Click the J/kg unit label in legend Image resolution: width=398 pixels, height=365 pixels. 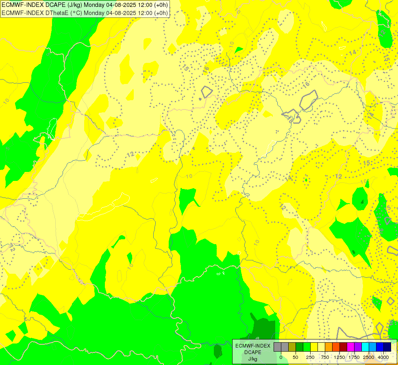[x=253, y=359]
